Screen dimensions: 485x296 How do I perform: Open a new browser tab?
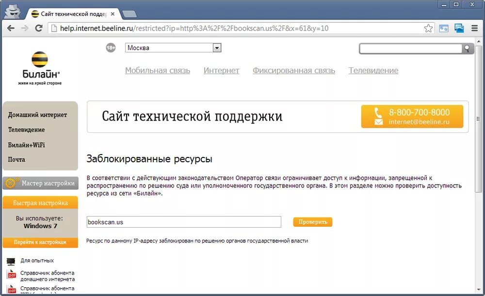(x=129, y=14)
